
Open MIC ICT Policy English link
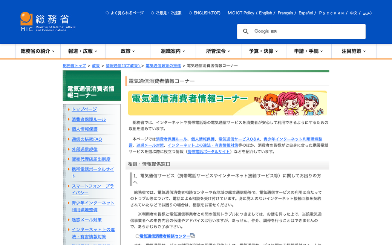pyautogui.click(x=265, y=13)
